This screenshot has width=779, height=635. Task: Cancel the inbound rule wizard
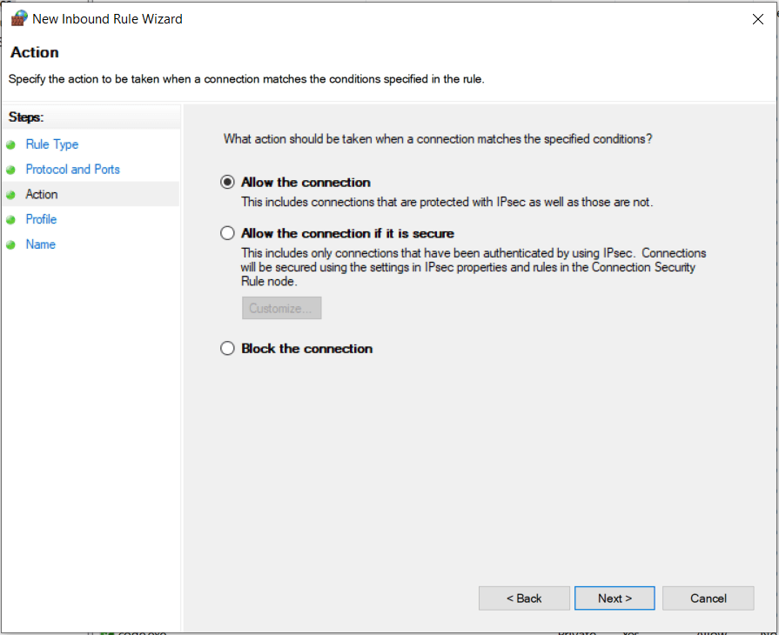click(708, 598)
